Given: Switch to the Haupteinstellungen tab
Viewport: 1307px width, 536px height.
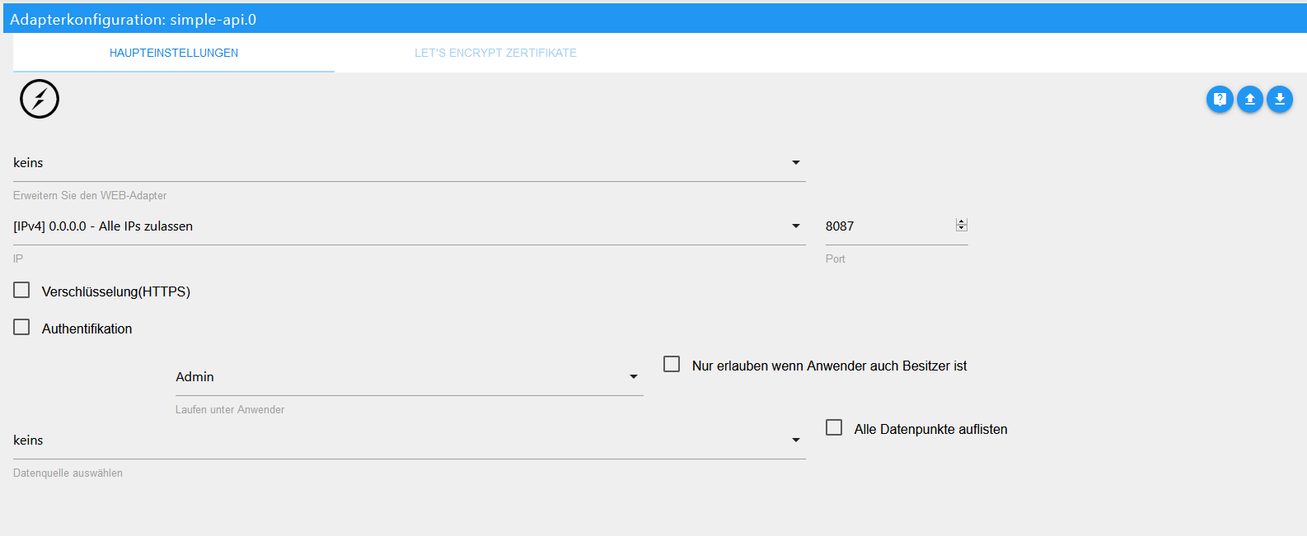Looking at the screenshot, I should 174,53.
